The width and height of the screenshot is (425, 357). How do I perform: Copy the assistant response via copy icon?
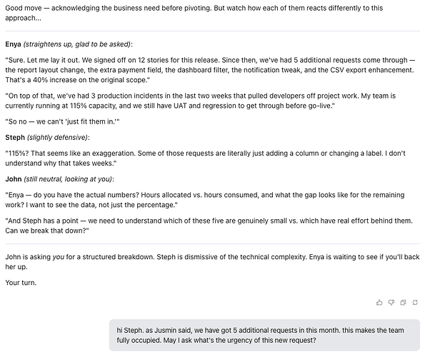click(x=403, y=302)
